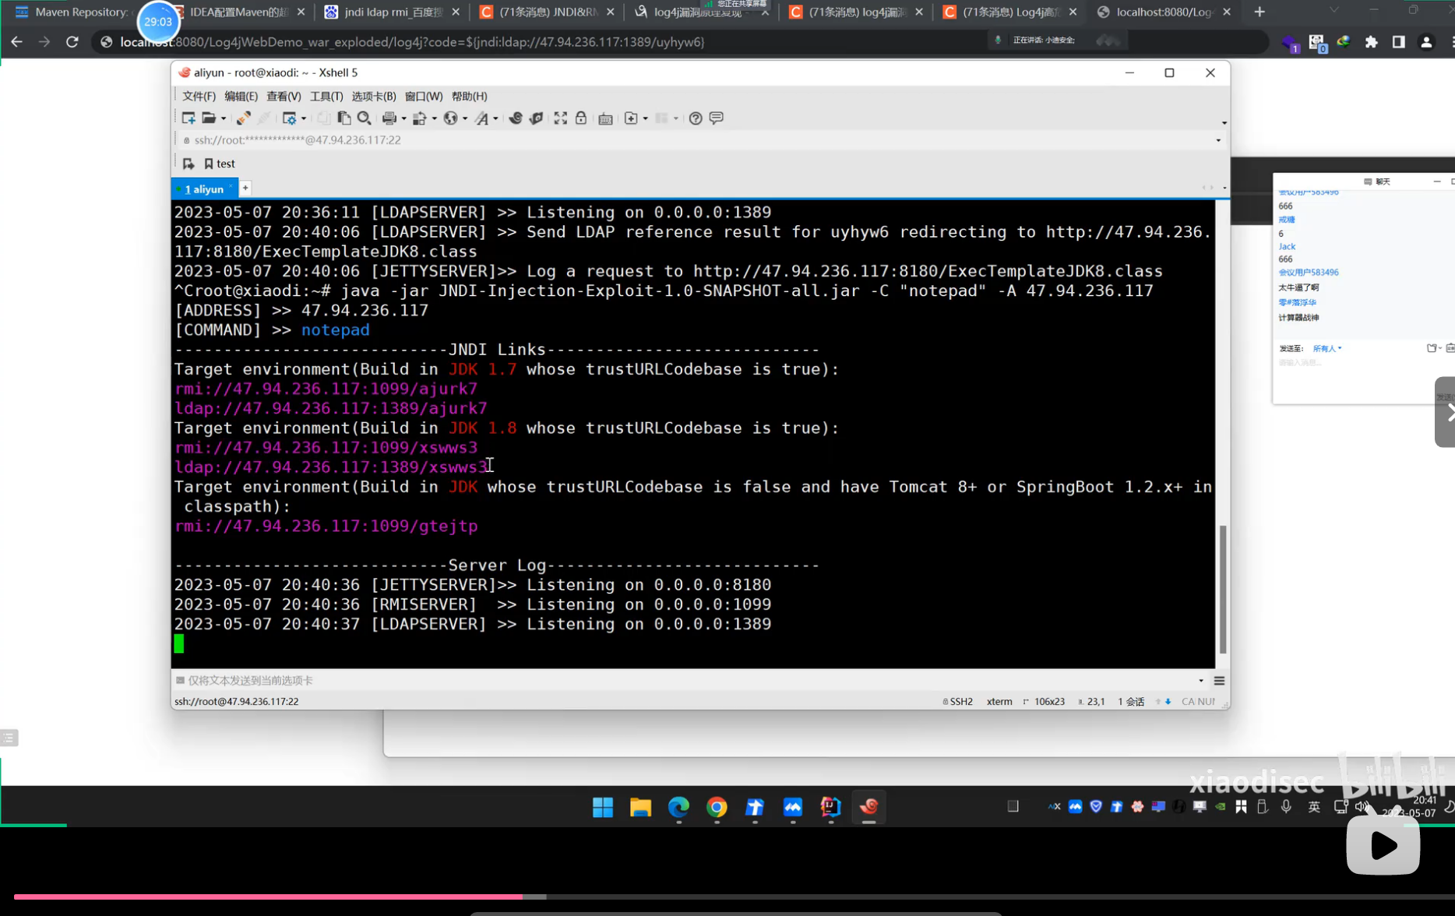This screenshot has height=916, width=1455.
Task: Click the Jack name in chat window
Action: click(x=1287, y=246)
